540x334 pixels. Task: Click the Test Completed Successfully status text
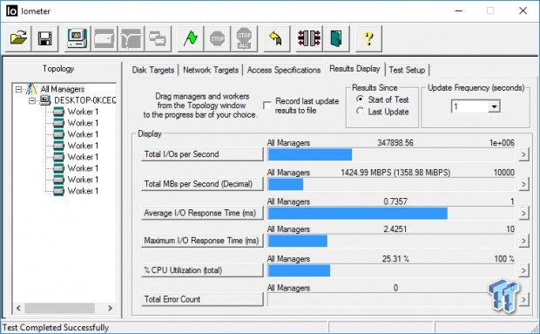click(x=56, y=327)
